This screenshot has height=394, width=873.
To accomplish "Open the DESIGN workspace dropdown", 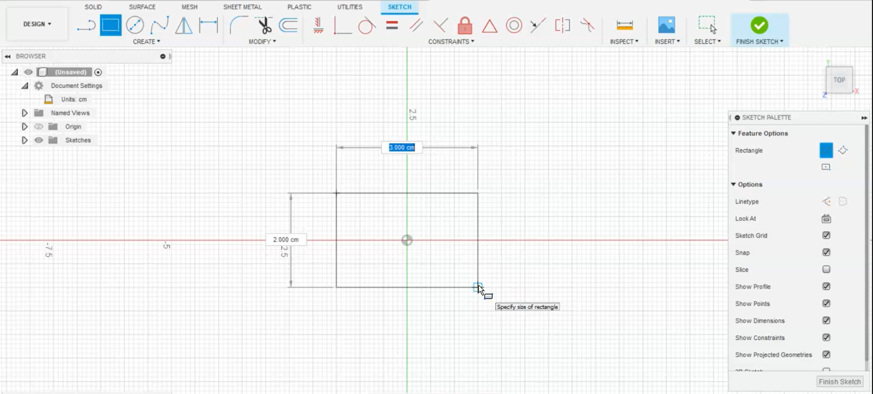I will click(x=37, y=24).
